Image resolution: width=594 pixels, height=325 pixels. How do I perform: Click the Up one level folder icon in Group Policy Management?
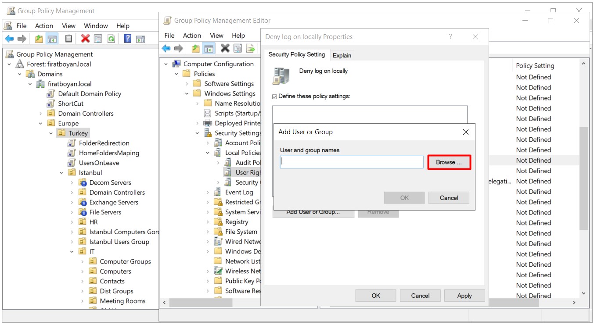click(x=39, y=39)
